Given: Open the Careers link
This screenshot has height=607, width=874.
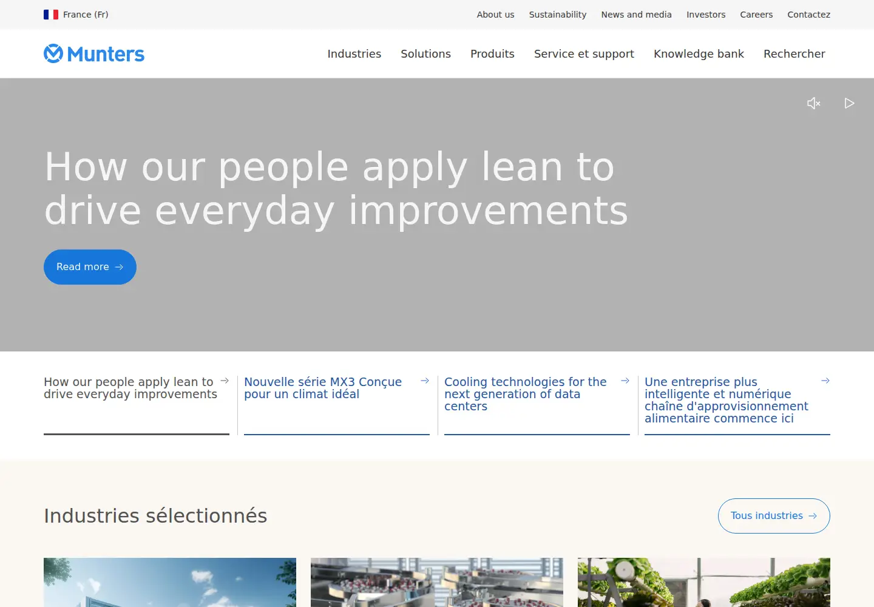Looking at the screenshot, I should 756,15.
